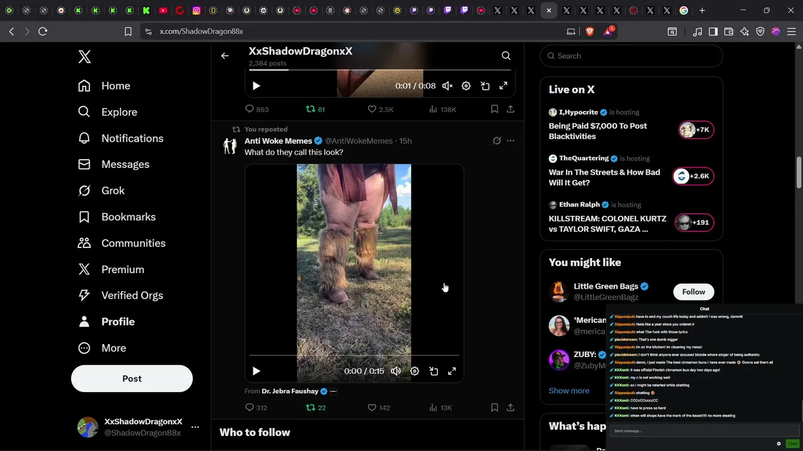Share the Anti Woke Memes post

[511, 407]
